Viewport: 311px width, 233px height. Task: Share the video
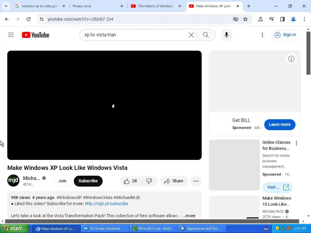174,181
